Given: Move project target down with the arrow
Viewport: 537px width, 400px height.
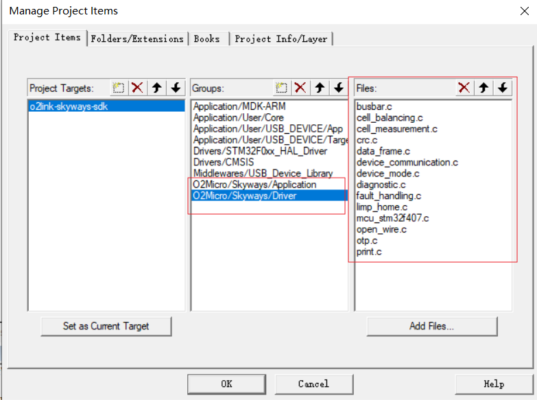Looking at the screenshot, I should click(x=176, y=88).
